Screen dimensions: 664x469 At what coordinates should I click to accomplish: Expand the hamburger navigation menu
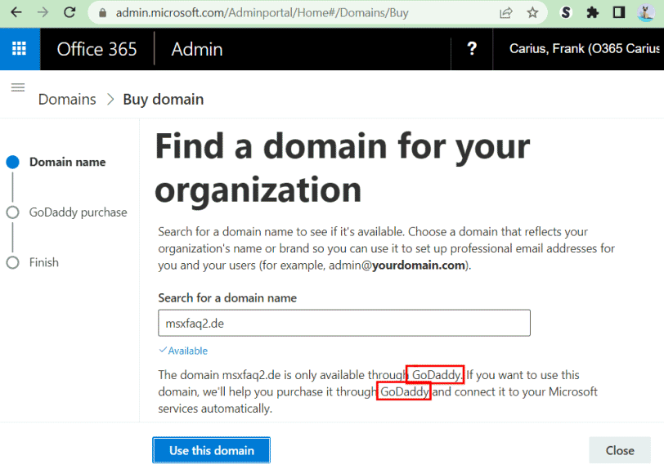[x=18, y=87]
